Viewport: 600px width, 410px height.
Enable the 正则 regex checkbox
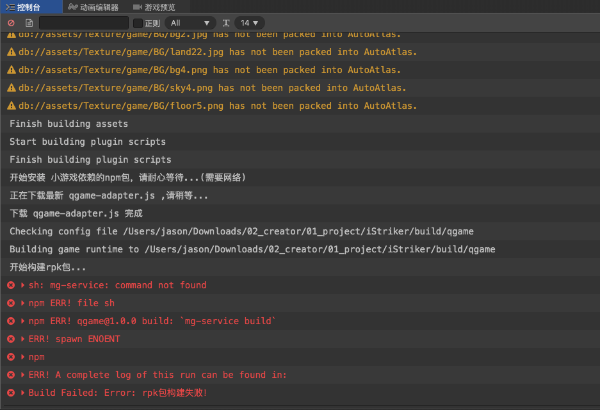(x=137, y=23)
